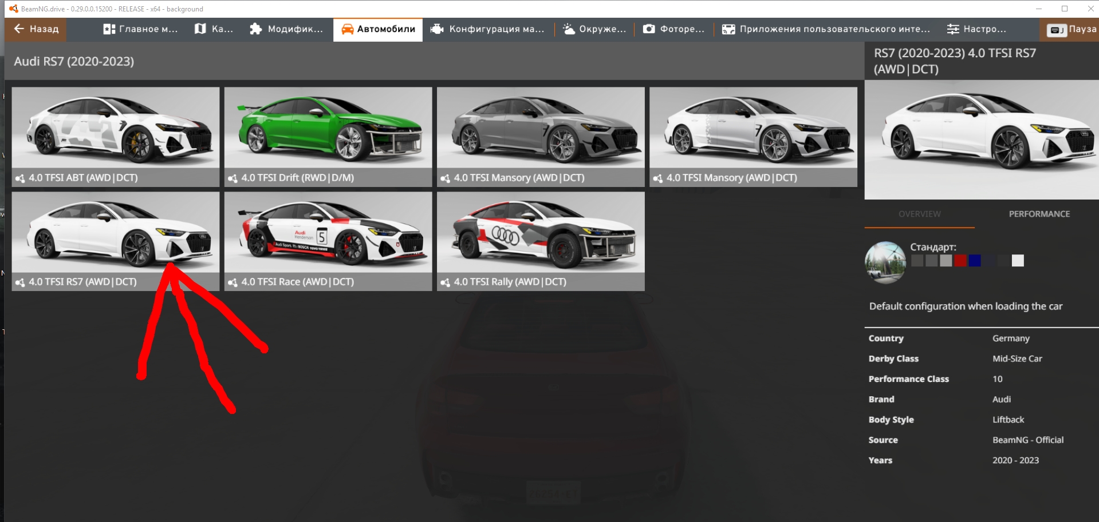Open the Окруже... environment tab
The image size is (1099, 522).
[594, 29]
